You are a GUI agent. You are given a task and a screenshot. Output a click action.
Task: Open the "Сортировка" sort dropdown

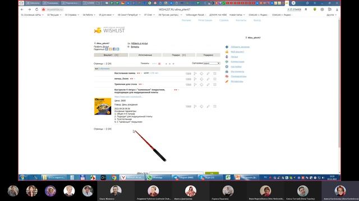click(x=211, y=63)
